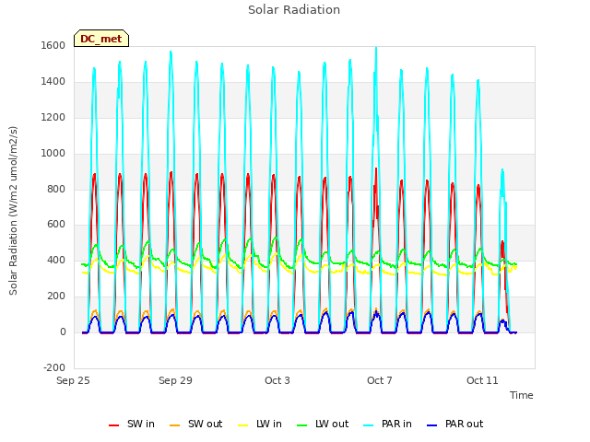Image resolution: width=590 pixels, height=442 pixels.
Task: Click the yellow LW in color marker
Action: point(243,425)
